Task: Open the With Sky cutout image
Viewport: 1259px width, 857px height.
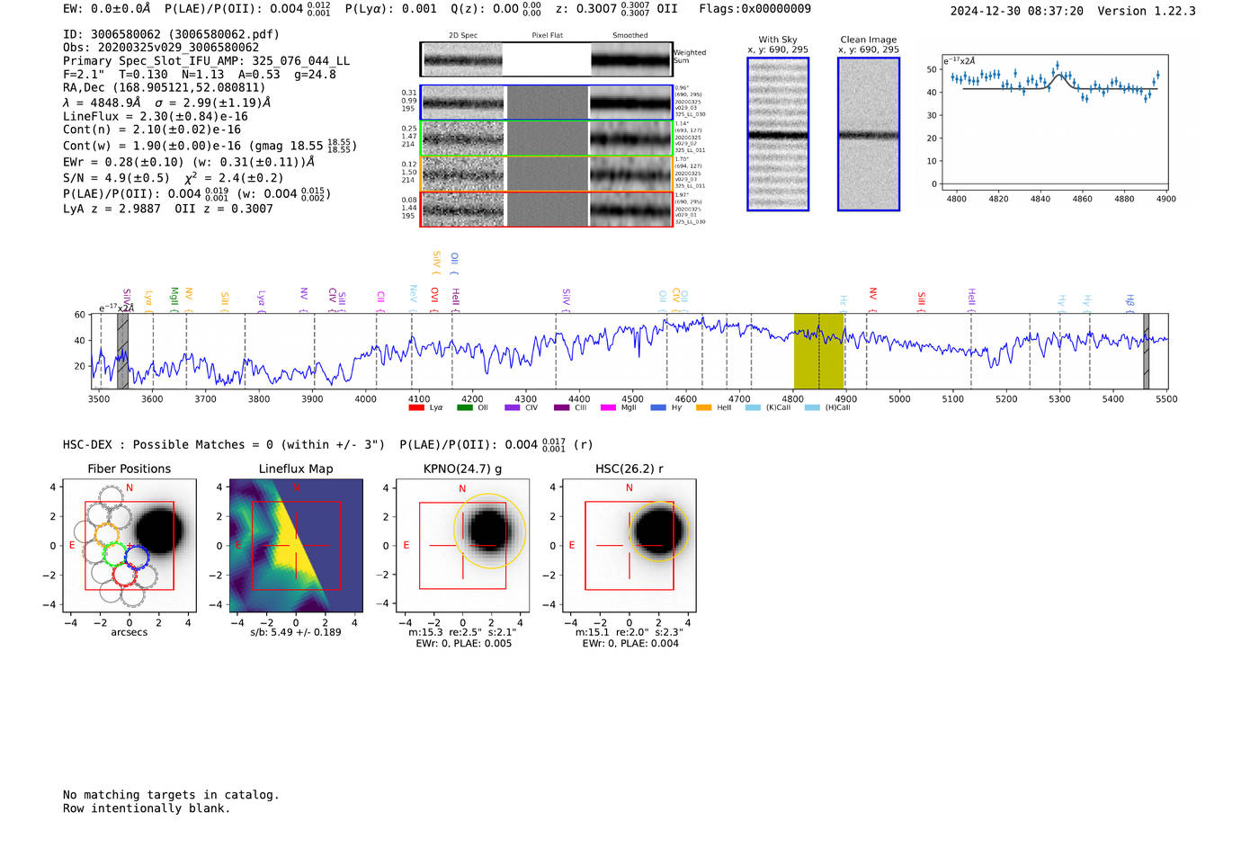Action: [778, 134]
